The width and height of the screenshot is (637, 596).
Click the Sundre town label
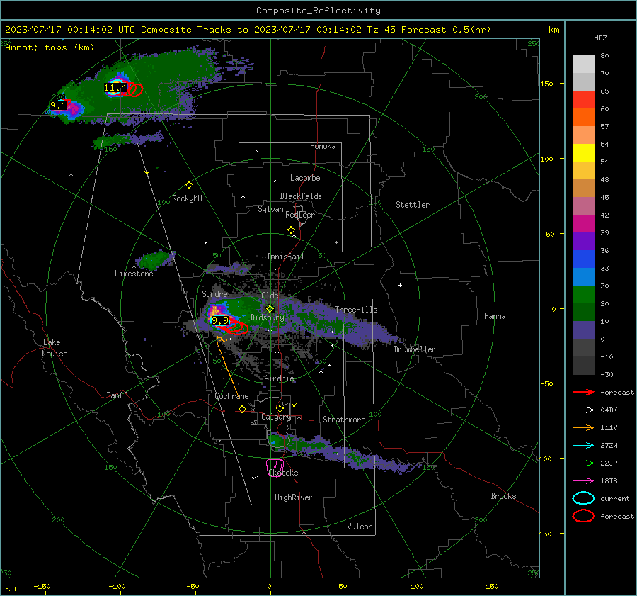click(x=214, y=293)
